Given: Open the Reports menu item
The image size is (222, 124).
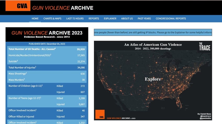Looking at the screenshot, I should 94,18.
